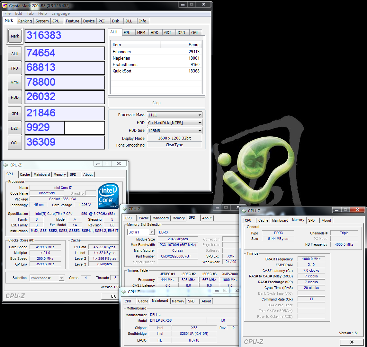Click the Core Speed value 4199.8 MHz
367x347 pixels.
(x=45, y=247)
